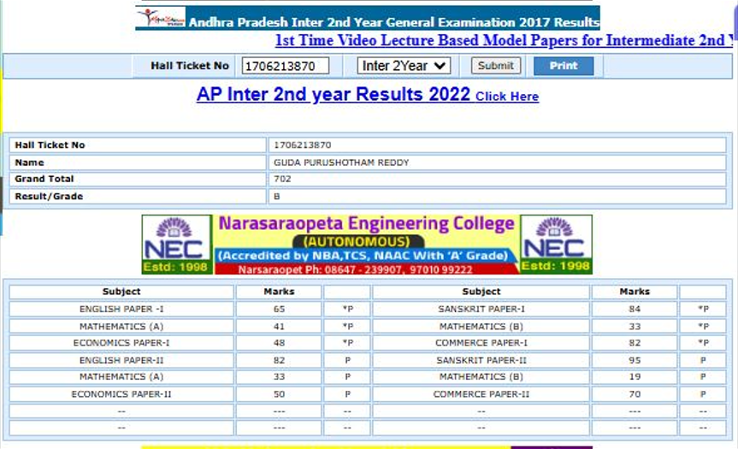Click marks 50 for Economics Paper-II
Viewport: 738px width, 449px height.
[279, 394]
